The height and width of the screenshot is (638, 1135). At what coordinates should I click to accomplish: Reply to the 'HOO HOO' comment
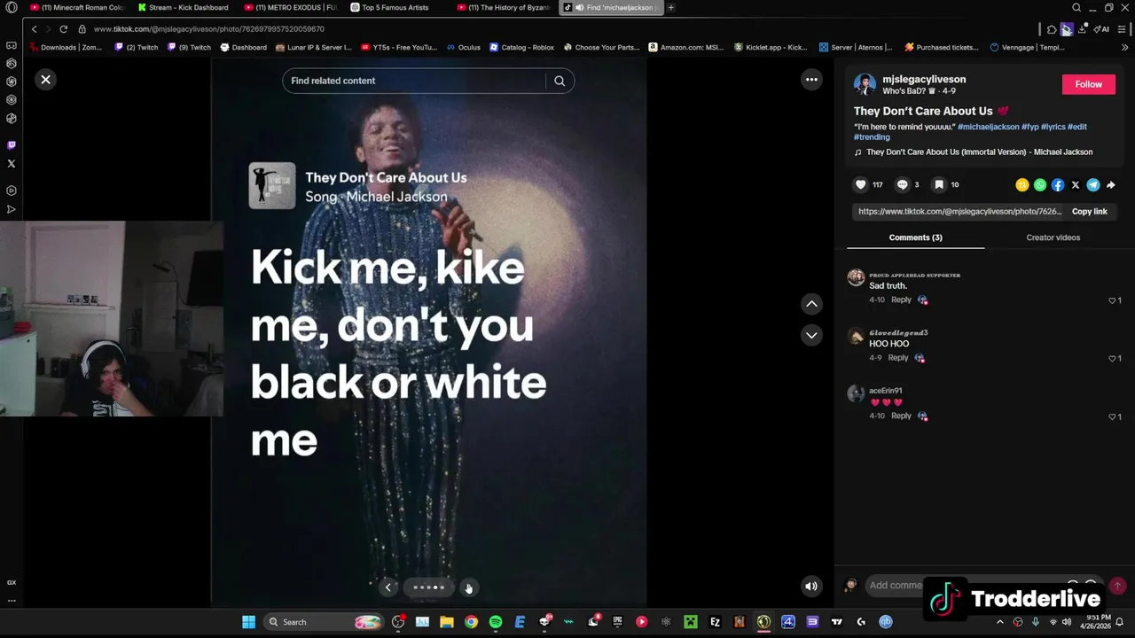pos(897,358)
